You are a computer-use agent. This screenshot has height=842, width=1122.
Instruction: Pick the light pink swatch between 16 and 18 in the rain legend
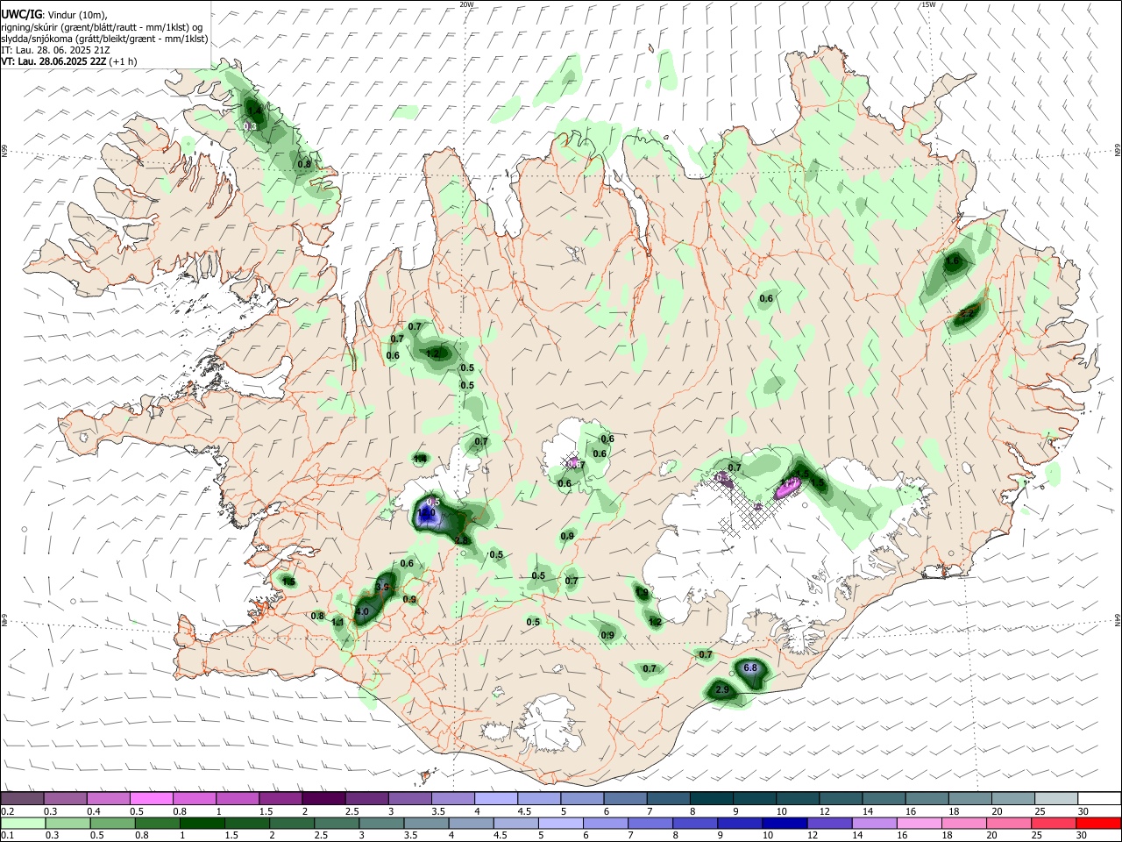pos(919,823)
